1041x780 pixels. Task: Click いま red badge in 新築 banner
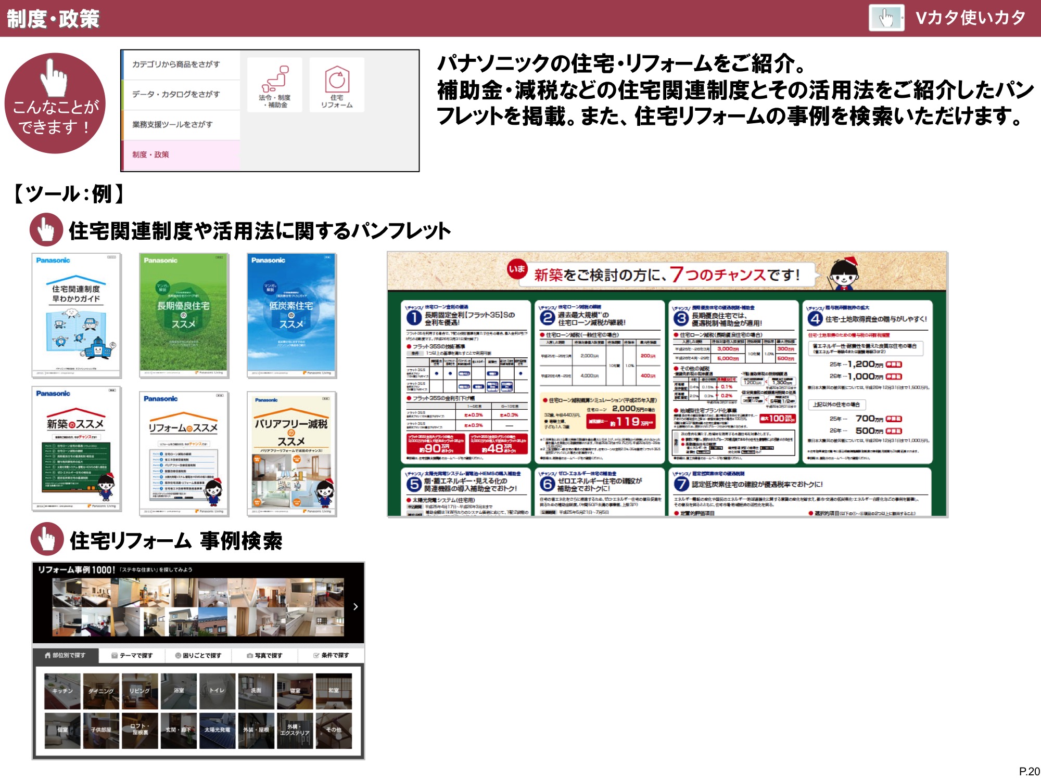pyautogui.click(x=517, y=269)
